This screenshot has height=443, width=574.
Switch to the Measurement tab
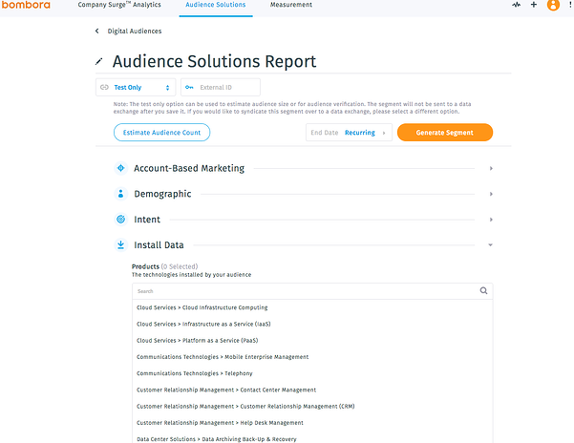[291, 5]
